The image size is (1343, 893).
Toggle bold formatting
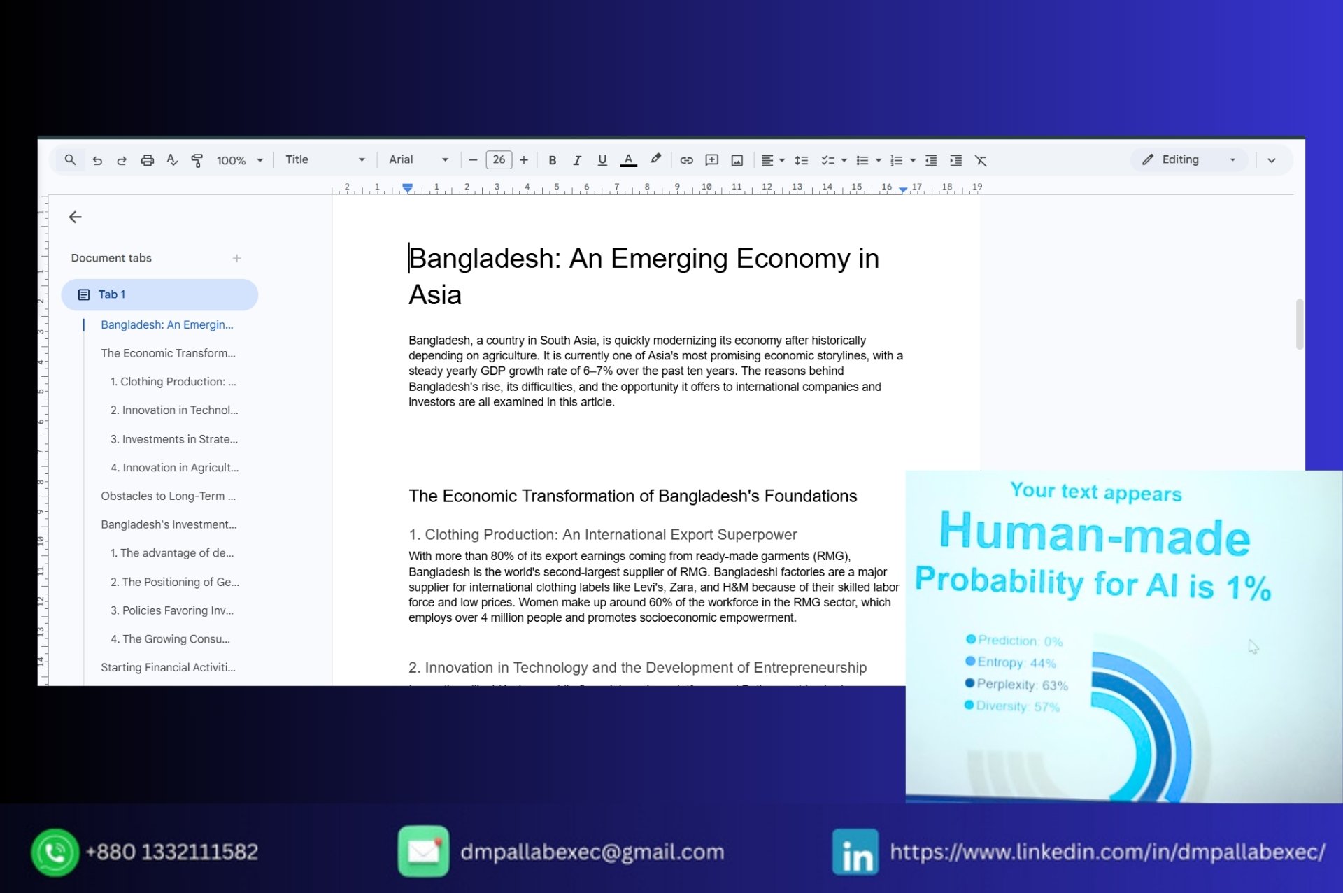click(552, 160)
